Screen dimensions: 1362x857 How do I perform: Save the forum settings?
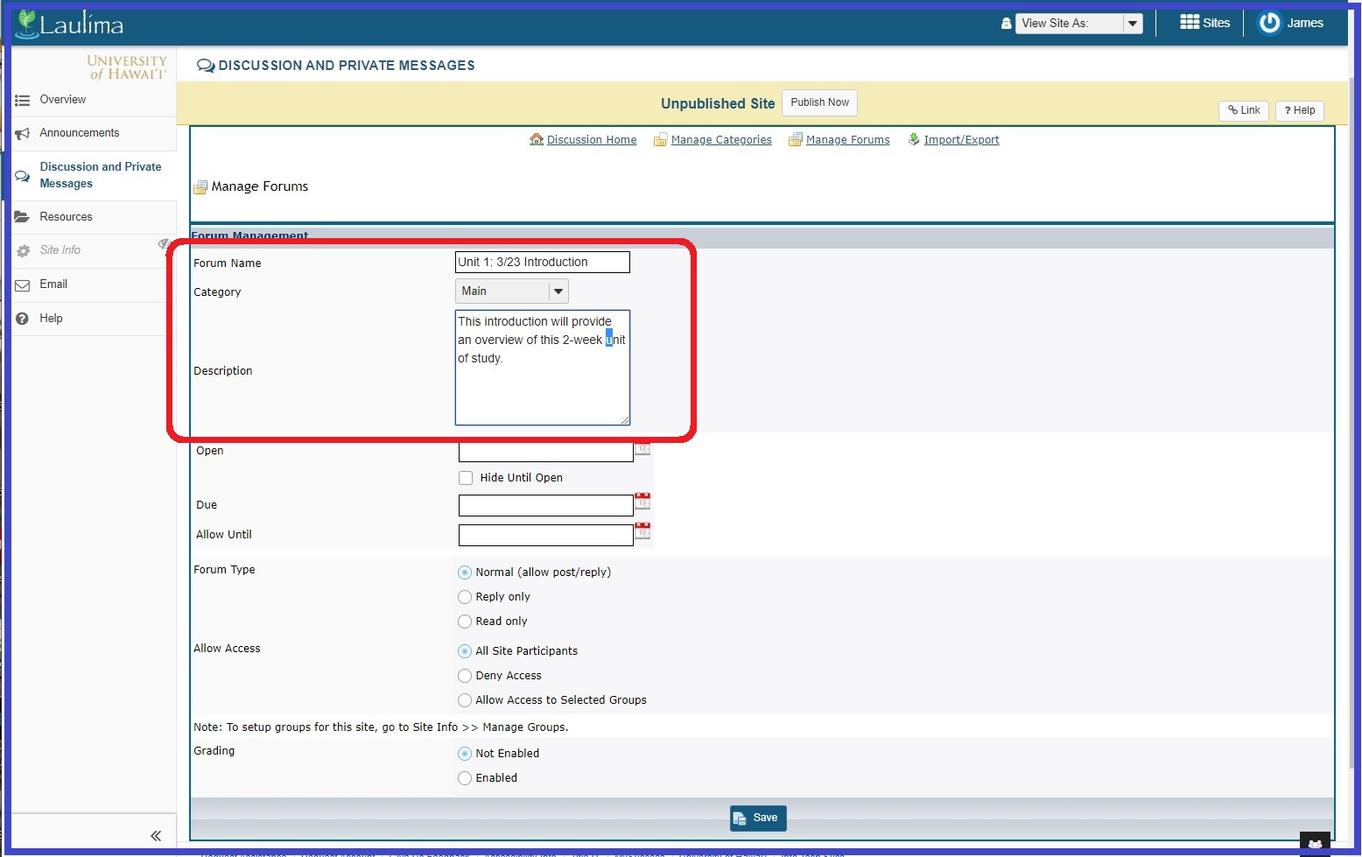pos(758,818)
